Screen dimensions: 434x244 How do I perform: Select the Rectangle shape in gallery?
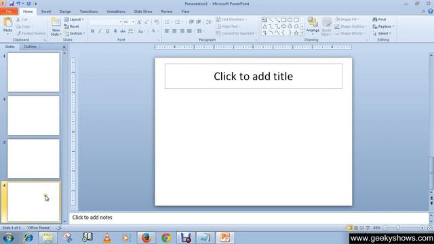coord(283,20)
